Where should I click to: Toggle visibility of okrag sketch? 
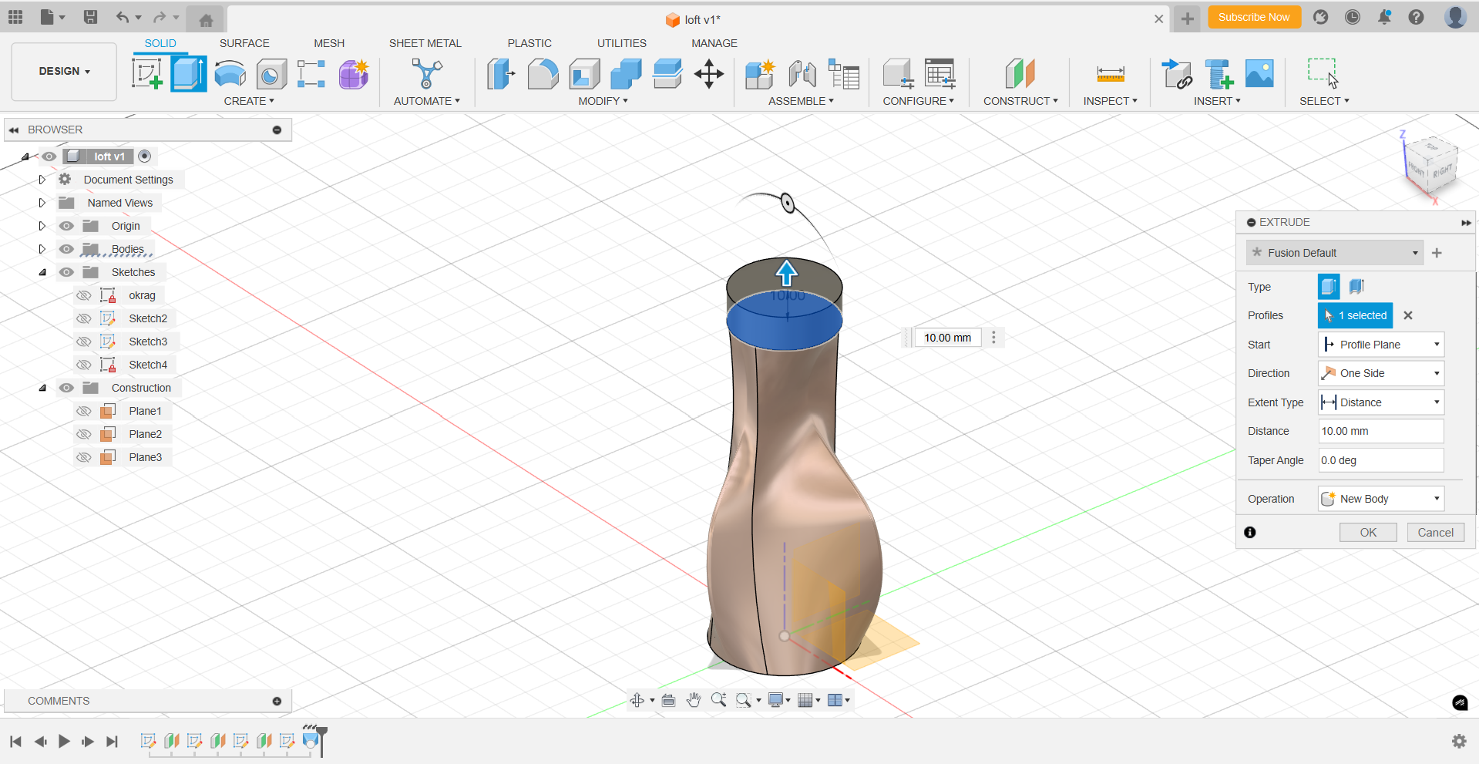84,295
